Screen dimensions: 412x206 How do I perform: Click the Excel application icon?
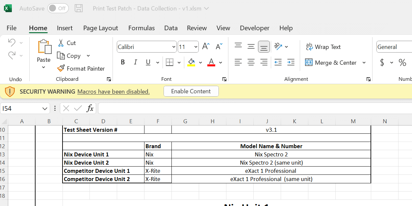(8, 8)
